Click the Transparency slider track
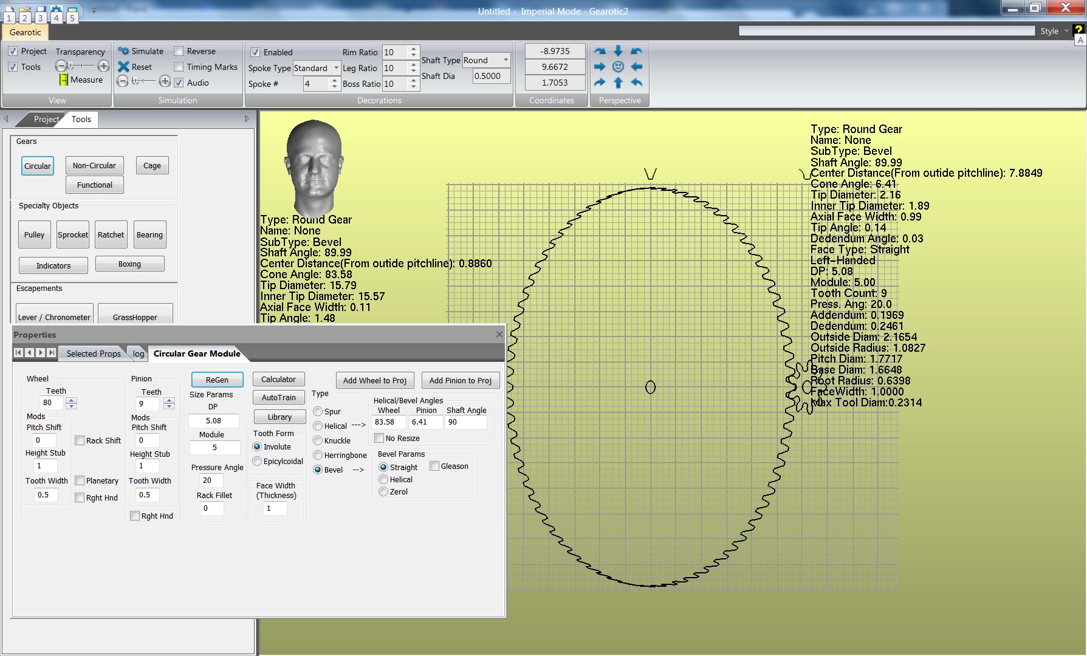This screenshot has width=1087, height=656. pos(82,66)
